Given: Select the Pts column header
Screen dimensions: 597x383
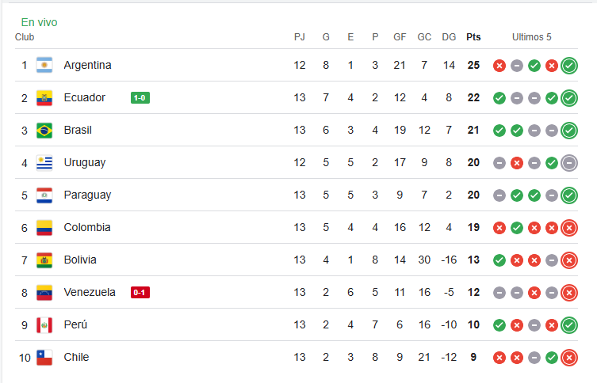Looking at the screenshot, I should tap(473, 37).
